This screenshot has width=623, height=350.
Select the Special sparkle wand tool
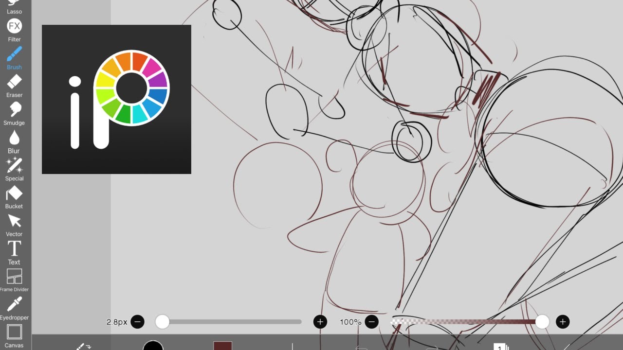(x=14, y=169)
